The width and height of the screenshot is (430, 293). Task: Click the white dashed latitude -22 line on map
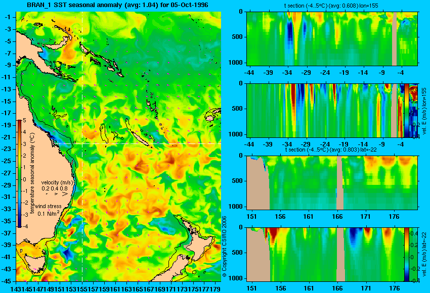[x=138, y=143]
